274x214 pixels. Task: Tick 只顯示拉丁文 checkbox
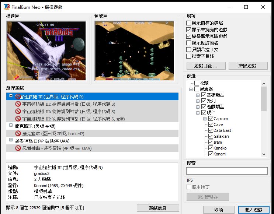[188, 50]
